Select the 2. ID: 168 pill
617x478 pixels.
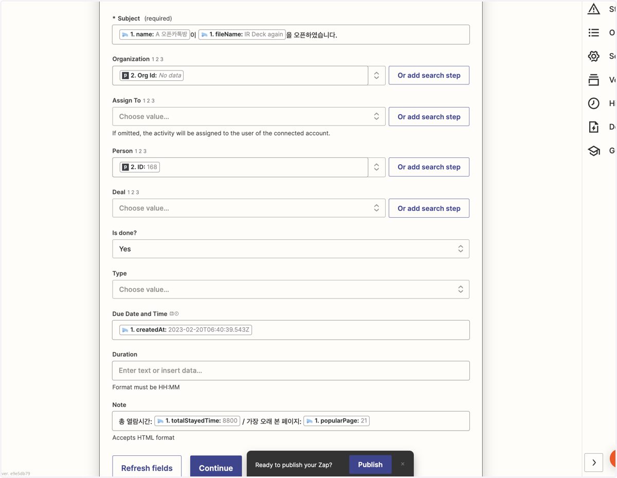coord(140,167)
